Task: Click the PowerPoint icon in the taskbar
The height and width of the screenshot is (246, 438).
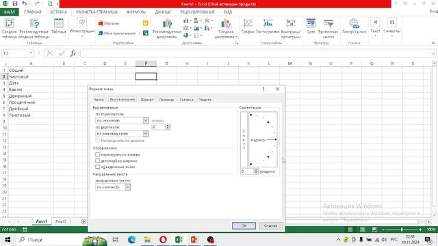Action: tap(194, 240)
